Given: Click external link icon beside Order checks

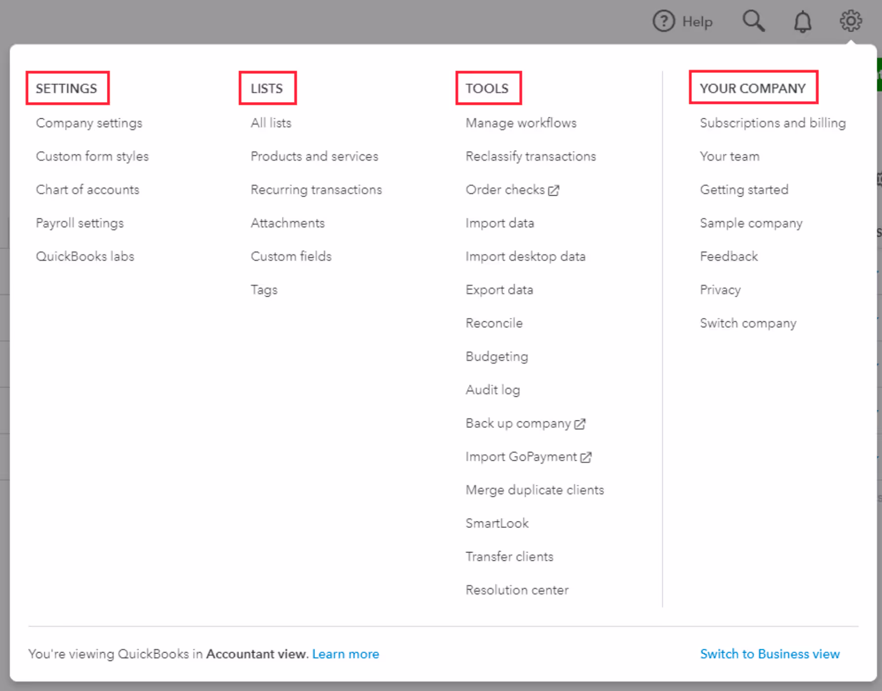Looking at the screenshot, I should point(554,190).
